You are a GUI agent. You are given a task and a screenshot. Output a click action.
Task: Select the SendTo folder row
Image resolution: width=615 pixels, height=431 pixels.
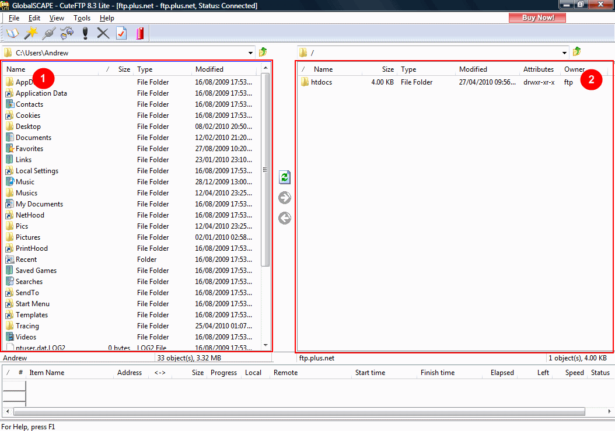click(x=131, y=293)
